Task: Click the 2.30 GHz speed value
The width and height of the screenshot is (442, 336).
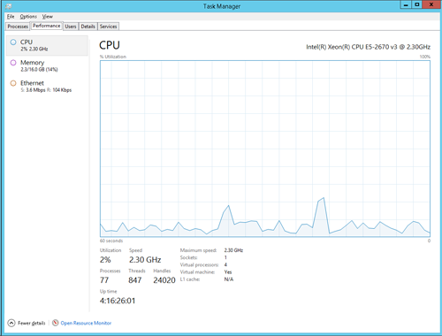Action: click(x=145, y=260)
